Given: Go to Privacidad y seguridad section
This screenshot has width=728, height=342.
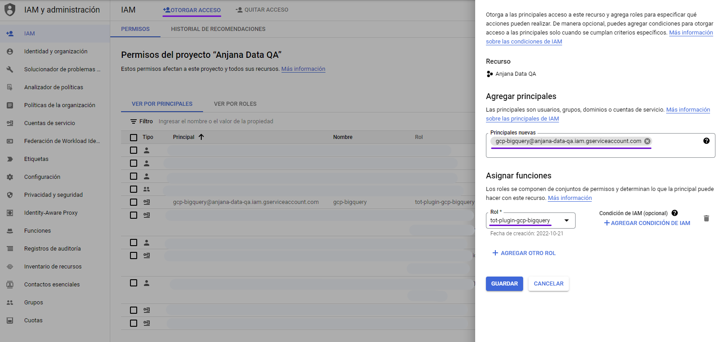Looking at the screenshot, I should 53,195.
